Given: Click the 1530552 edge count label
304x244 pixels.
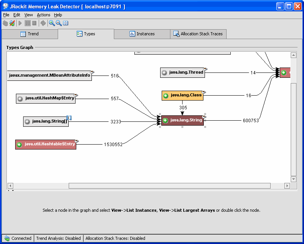Looking at the screenshot, I should (x=113, y=145).
